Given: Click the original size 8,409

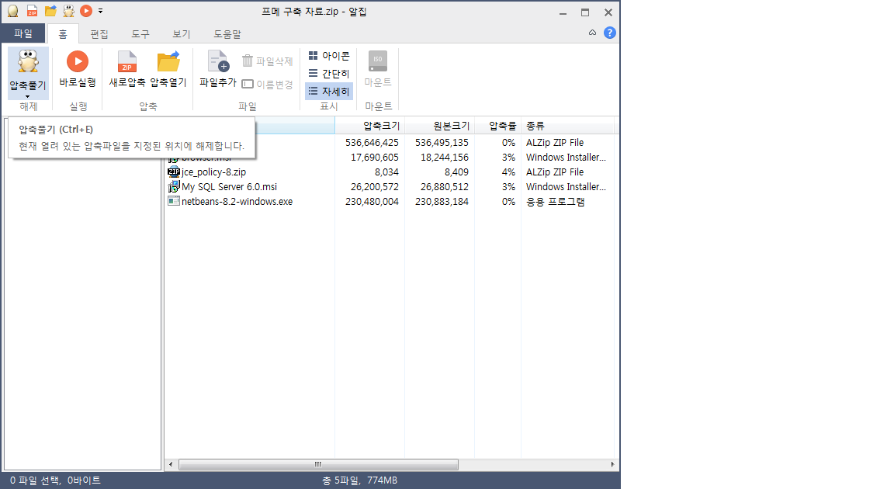Looking at the screenshot, I should point(456,172).
